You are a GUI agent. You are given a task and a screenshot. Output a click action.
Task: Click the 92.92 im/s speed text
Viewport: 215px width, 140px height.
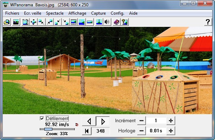tap(57, 125)
